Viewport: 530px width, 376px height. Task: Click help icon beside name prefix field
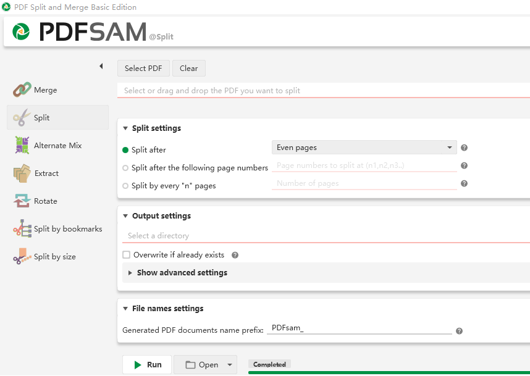tap(459, 331)
